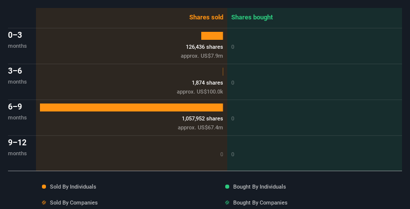Select the 9–12 months row label
410x209 pixels.
point(17,147)
